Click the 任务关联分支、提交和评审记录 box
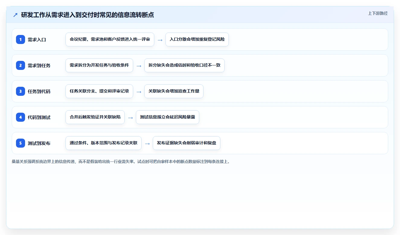 [x=99, y=91]
